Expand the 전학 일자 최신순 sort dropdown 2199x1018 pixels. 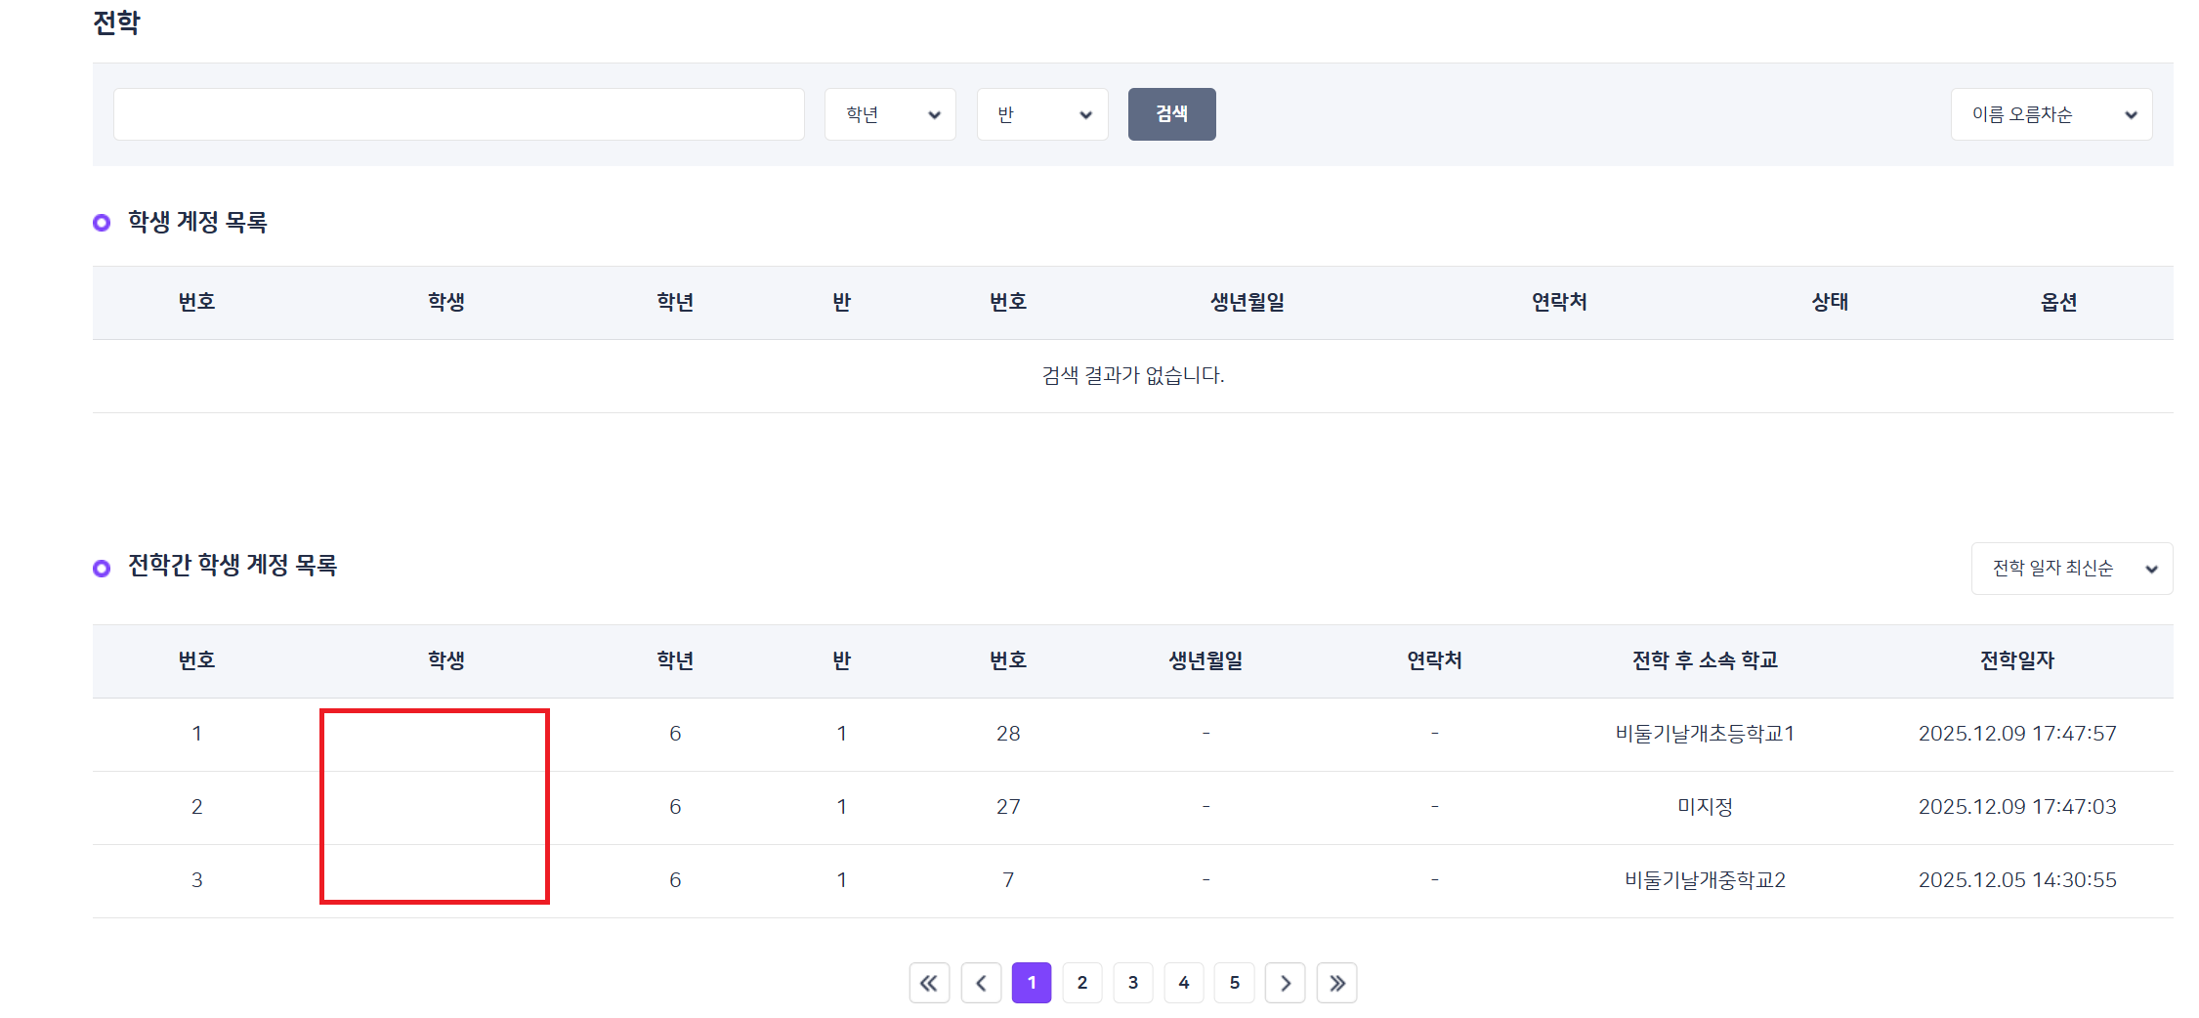pyautogui.click(x=2071, y=569)
